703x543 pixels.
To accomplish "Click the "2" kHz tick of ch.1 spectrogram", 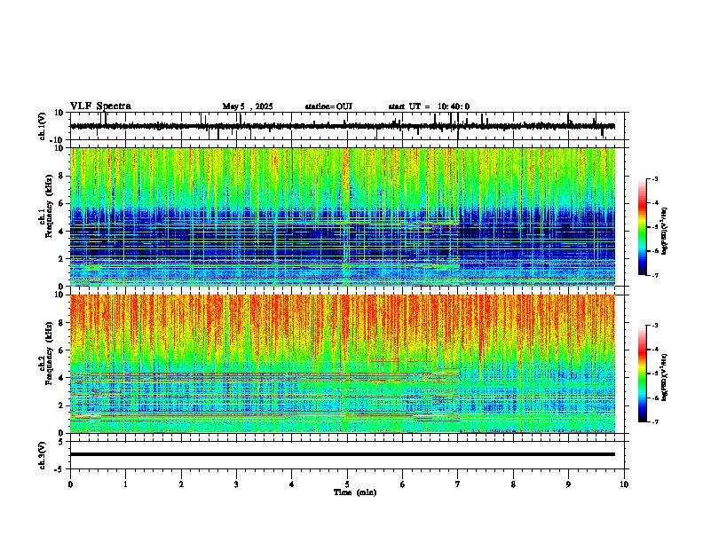I will [x=62, y=258].
